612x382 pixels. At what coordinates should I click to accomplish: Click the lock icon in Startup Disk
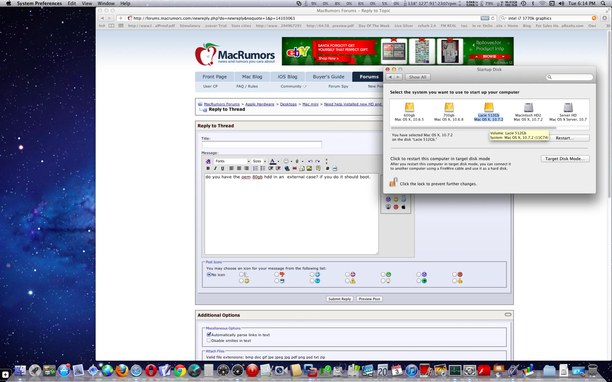click(x=393, y=182)
